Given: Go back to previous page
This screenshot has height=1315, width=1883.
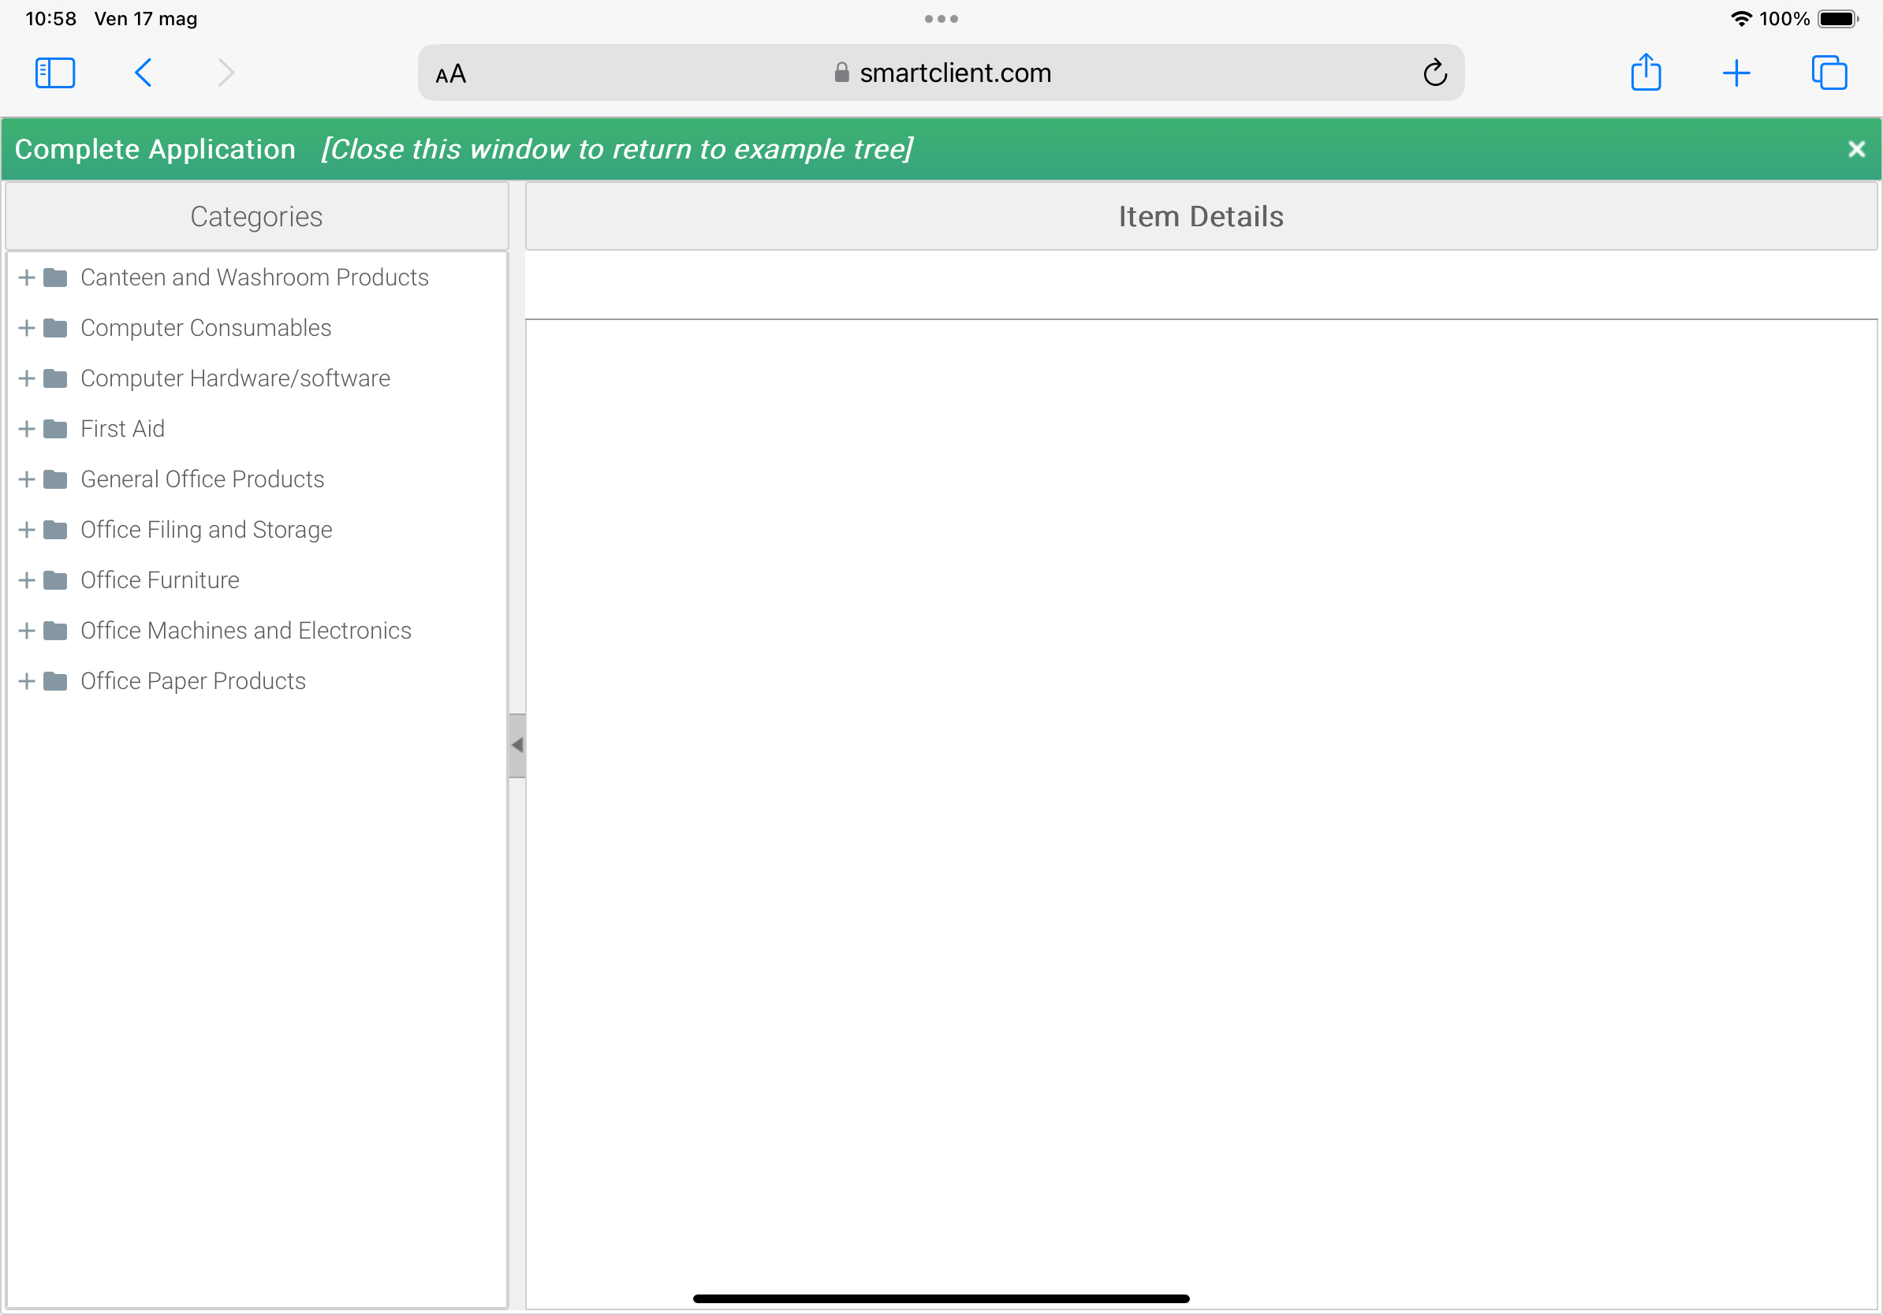Looking at the screenshot, I should pyautogui.click(x=143, y=73).
